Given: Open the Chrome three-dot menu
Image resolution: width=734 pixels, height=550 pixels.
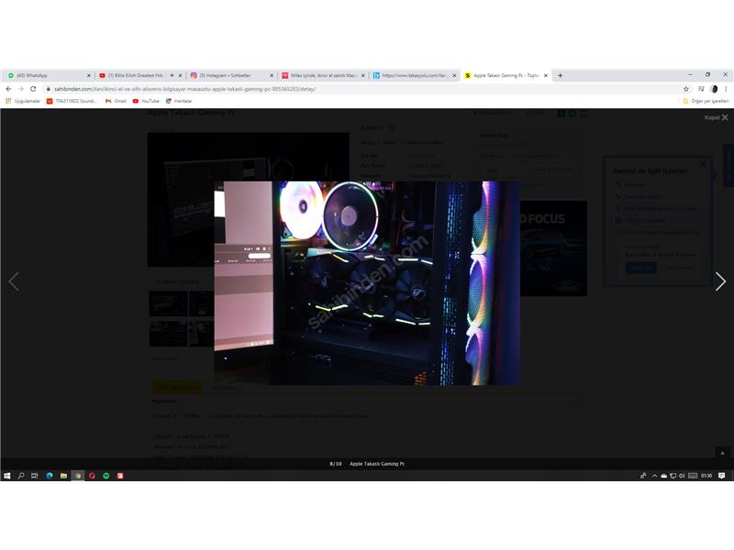Looking at the screenshot, I should pos(726,89).
